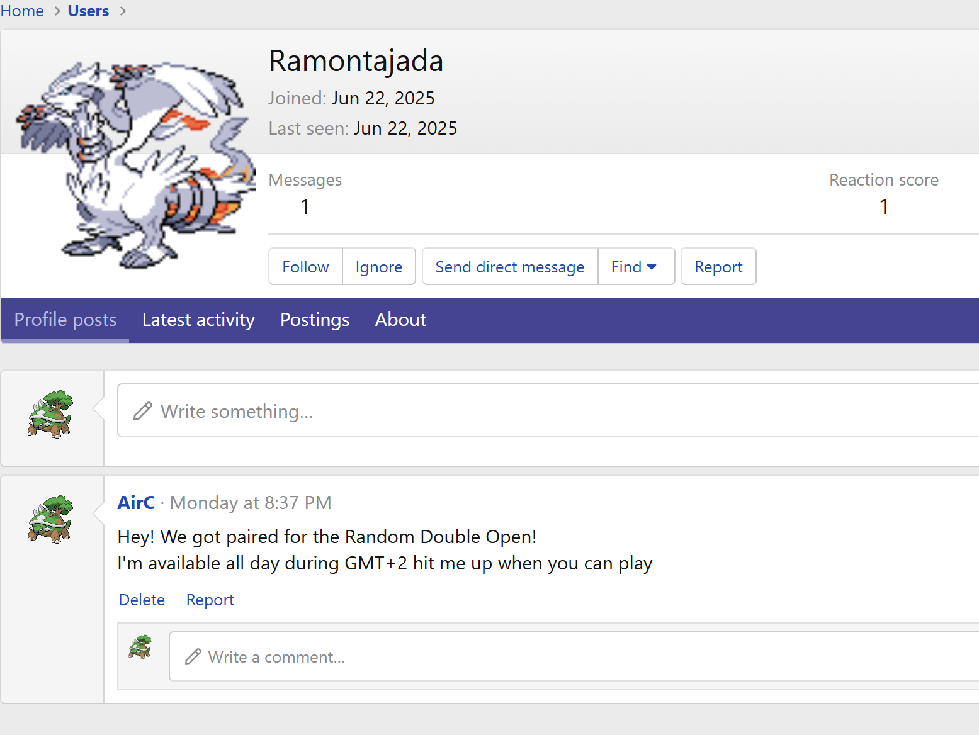The image size is (979, 735).
Task: Open AirC's Torterra avatar on the profile post
Action: (x=50, y=519)
